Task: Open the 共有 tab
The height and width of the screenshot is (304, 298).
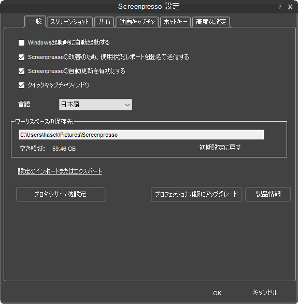Action: (104, 22)
